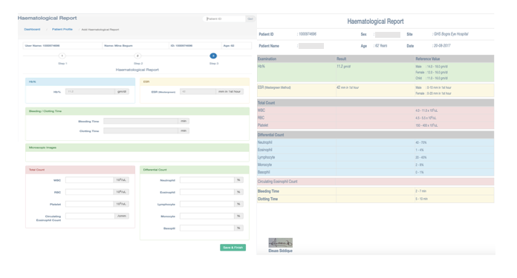Click the Bleeding Time input field
517x278 pixels.
(141, 121)
